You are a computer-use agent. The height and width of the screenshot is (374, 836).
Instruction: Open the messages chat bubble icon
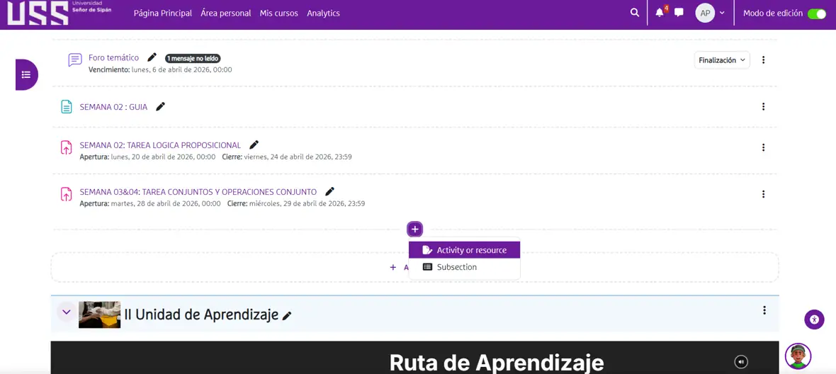click(679, 13)
